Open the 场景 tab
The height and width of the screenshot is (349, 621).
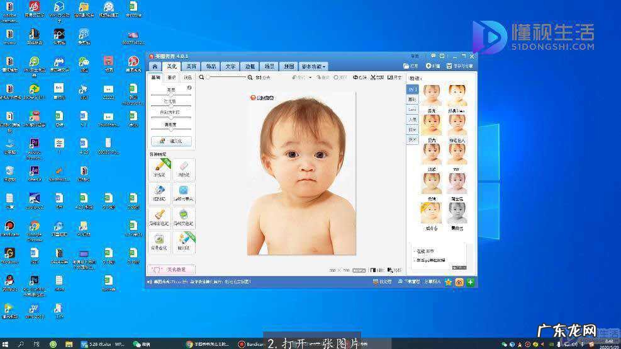269,66
